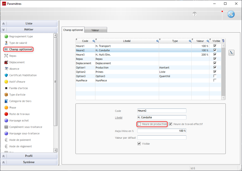
Task: Collapse the Métier section
Action: tap(29, 30)
